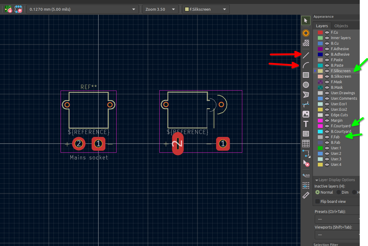Collapse the Layer Display Options section
Screen dimensions: 368x246
point(317,180)
